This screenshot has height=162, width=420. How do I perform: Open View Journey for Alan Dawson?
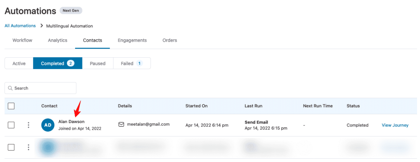pyautogui.click(x=395, y=125)
